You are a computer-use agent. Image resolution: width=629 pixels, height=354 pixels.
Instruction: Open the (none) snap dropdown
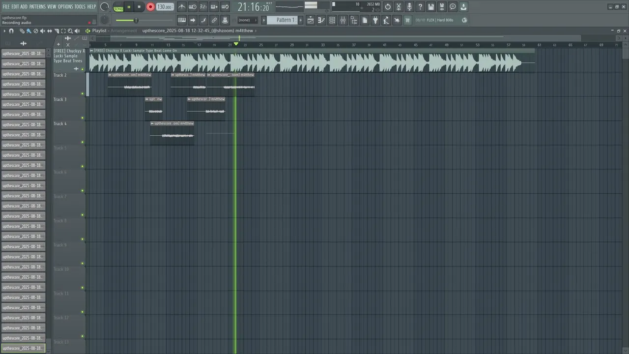click(x=248, y=20)
